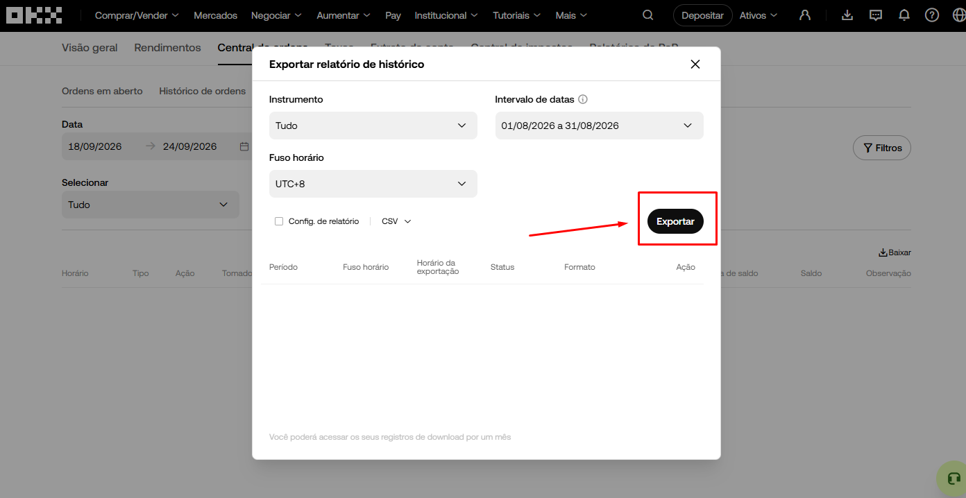Click the help question mark icon
The width and height of the screenshot is (966, 498).
932,15
